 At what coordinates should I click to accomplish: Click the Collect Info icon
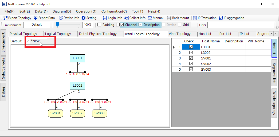[127, 18]
